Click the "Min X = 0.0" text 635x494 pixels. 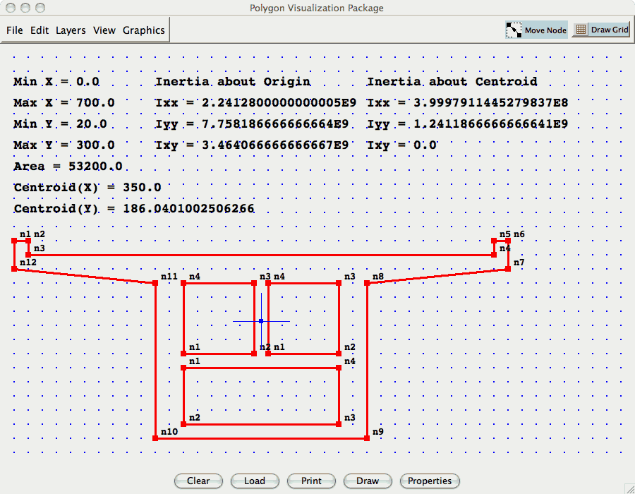point(56,82)
